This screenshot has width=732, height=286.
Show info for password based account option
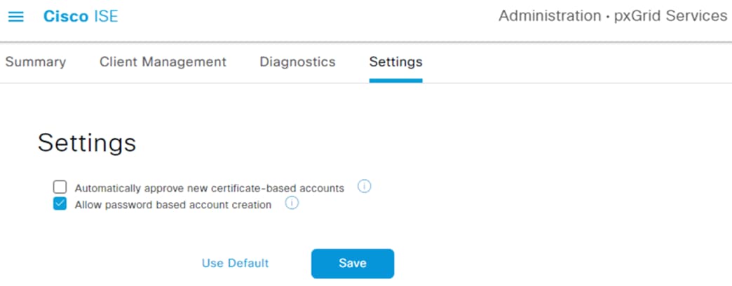pos(292,203)
